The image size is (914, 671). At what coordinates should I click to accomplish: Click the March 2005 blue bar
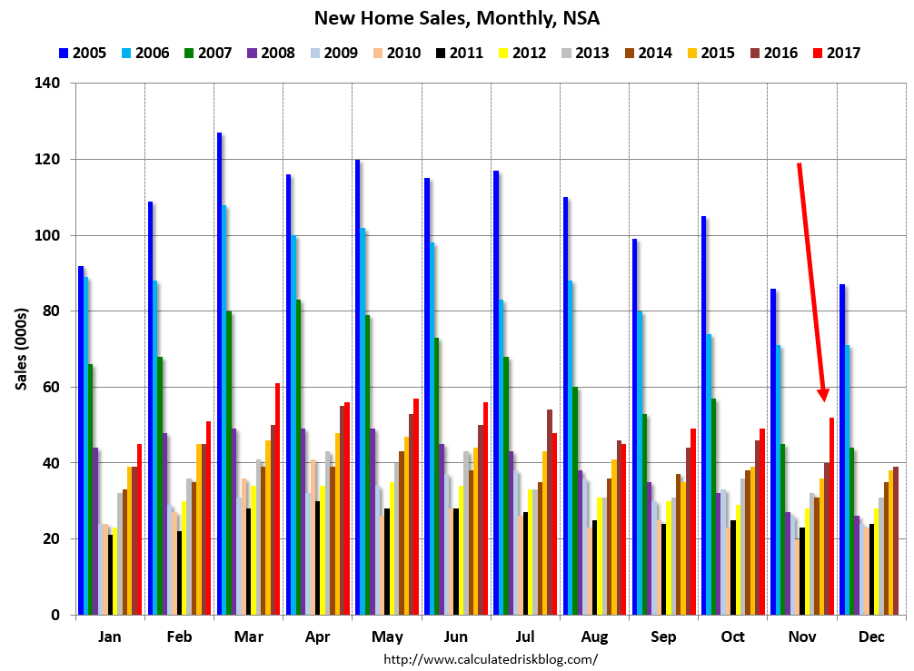pyautogui.click(x=220, y=373)
